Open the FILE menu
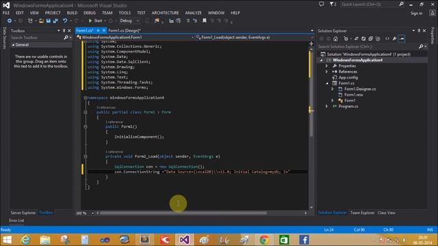This screenshot has height=246, width=438. pyautogui.click(x=6, y=13)
